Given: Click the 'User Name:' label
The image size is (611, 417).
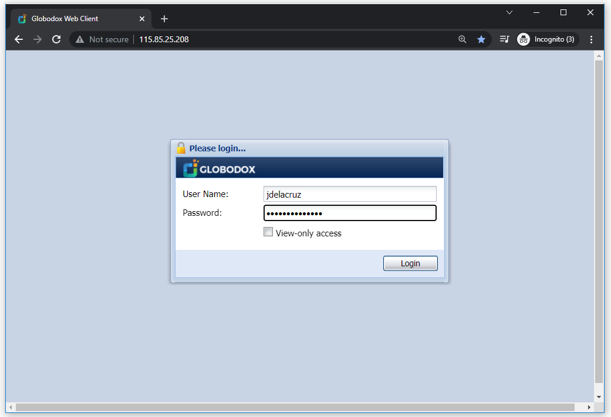Looking at the screenshot, I should click(x=205, y=194).
